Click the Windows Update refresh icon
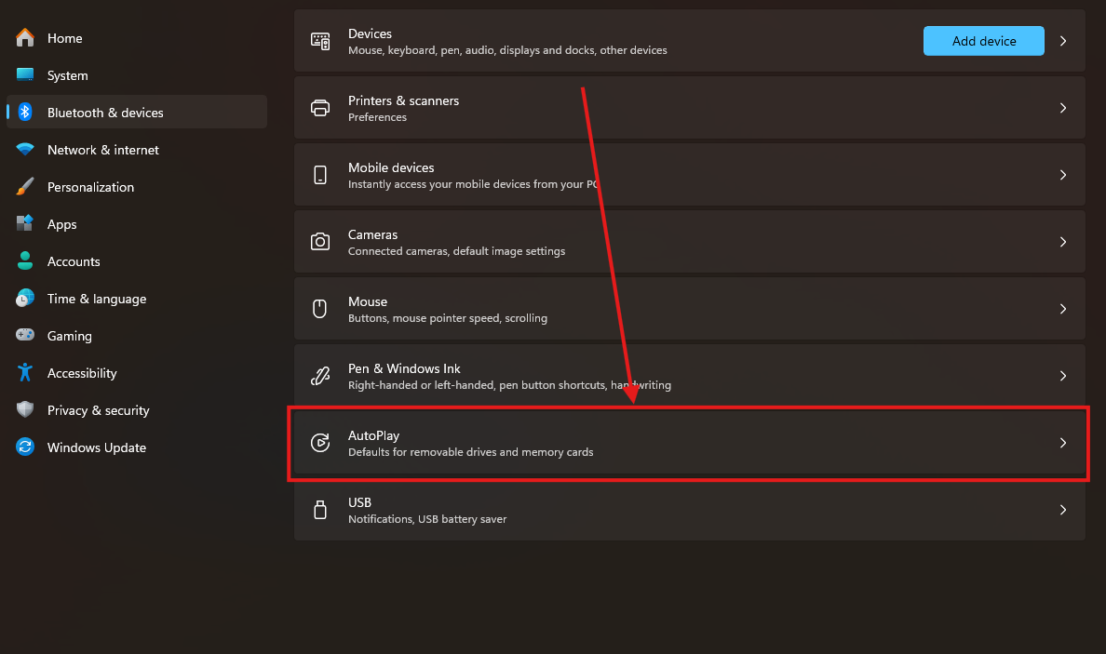Viewport: 1106px width, 654px height. pos(25,447)
